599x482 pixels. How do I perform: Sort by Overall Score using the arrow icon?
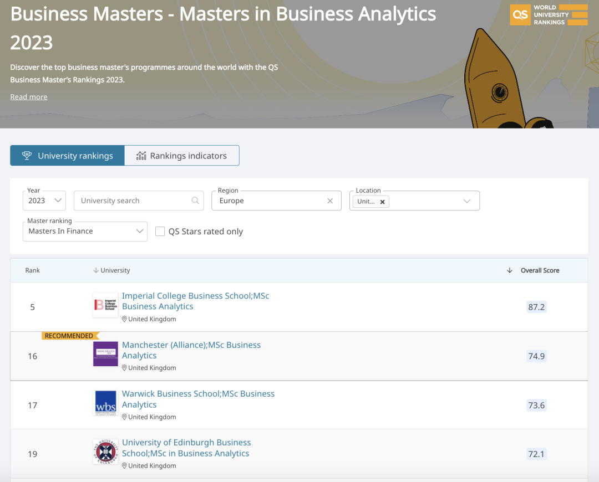509,270
